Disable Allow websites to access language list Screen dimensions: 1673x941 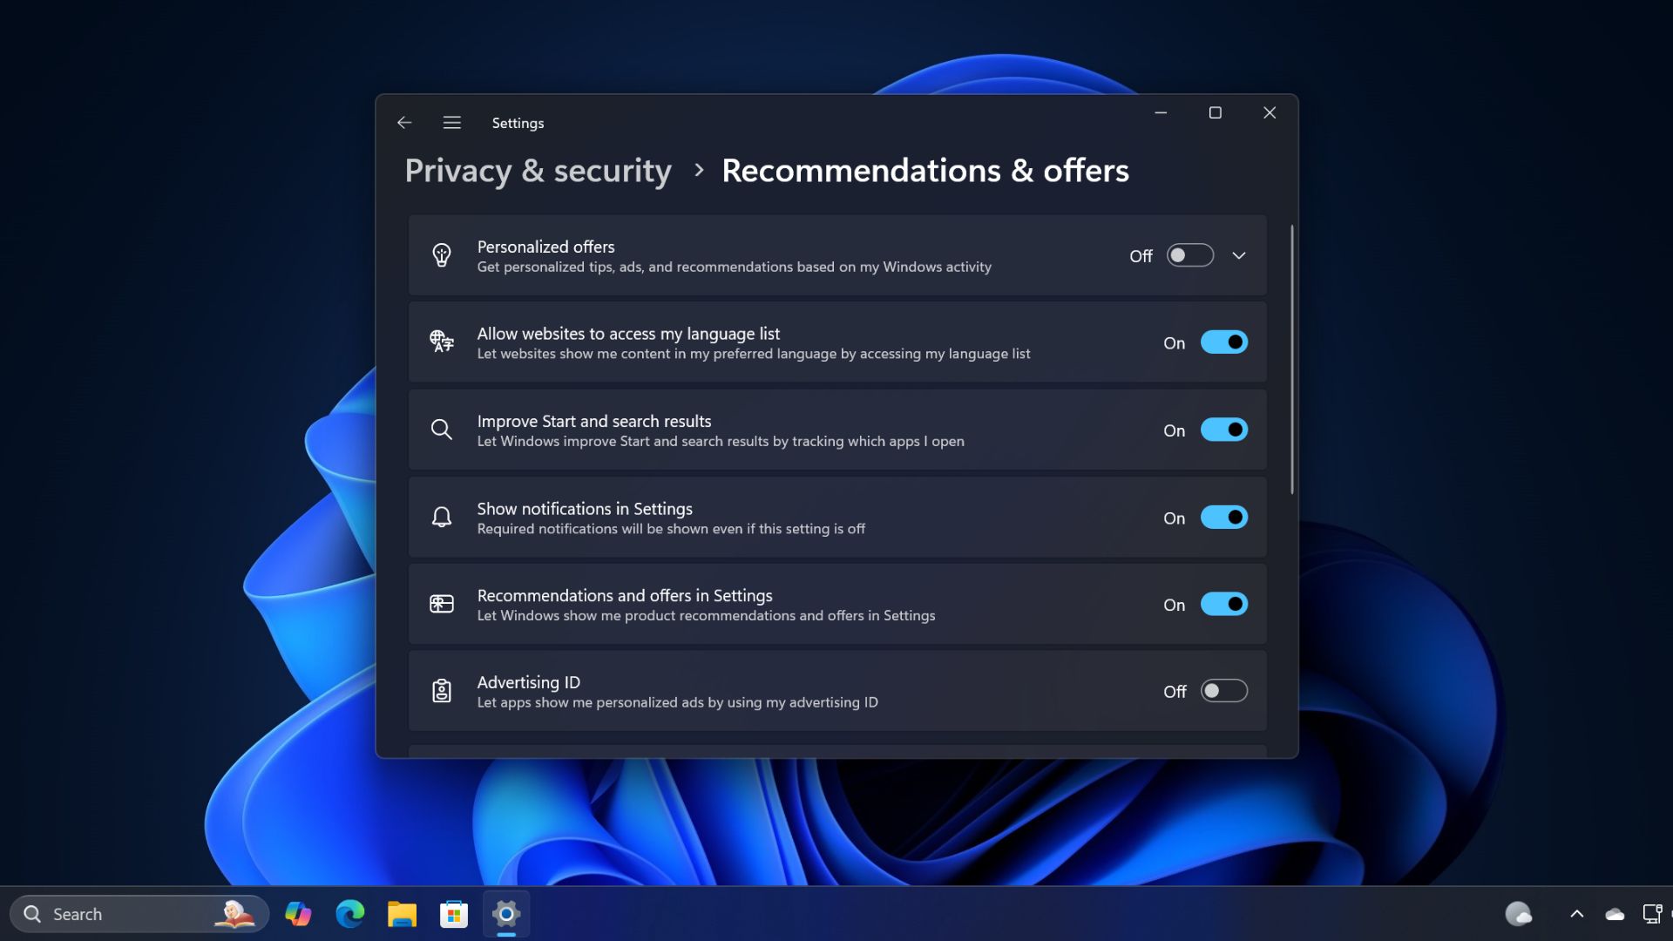pyautogui.click(x=1224, y=342)
